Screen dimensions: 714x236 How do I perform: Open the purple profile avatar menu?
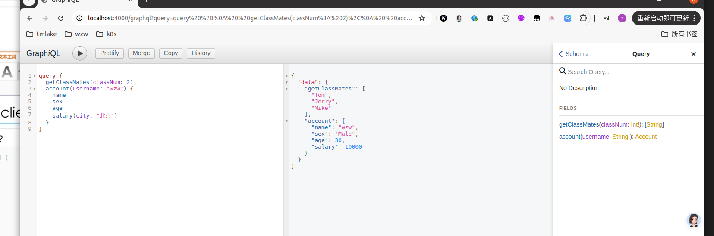click(622, 18)
